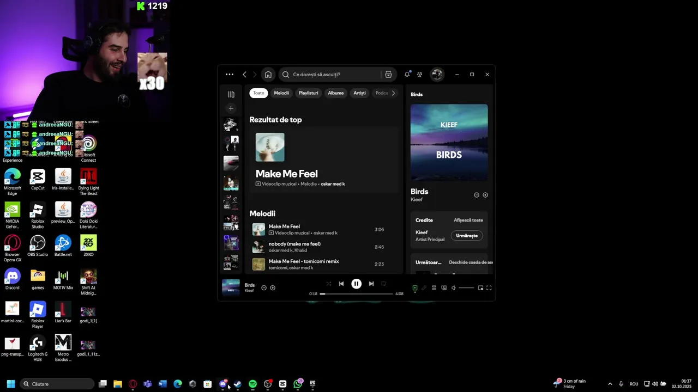Go back in Spotify navigation

click(x=244, y=75)
